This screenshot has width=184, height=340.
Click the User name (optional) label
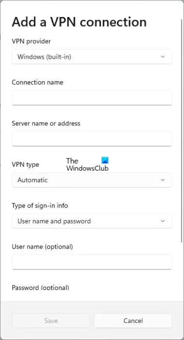tap(42, 247)
